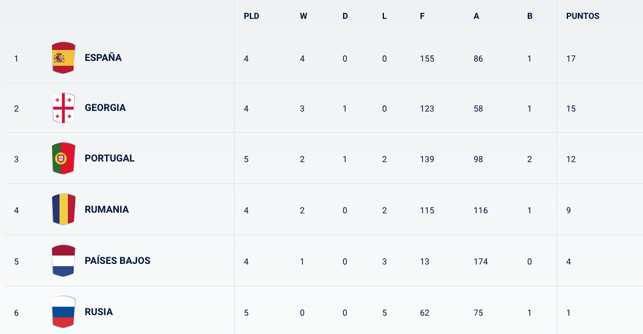Image resolution: width=643 pixels, height=334 pixels.
Task: Open the ESPAÑA team name link
Action: coord(103,58)
